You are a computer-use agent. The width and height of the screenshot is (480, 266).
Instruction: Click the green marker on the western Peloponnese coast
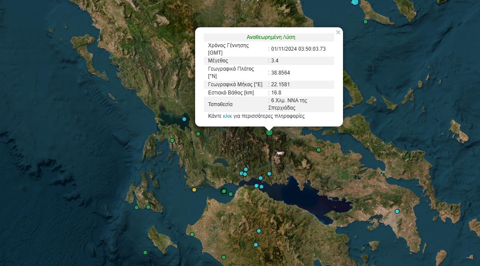tap(192, 234)
